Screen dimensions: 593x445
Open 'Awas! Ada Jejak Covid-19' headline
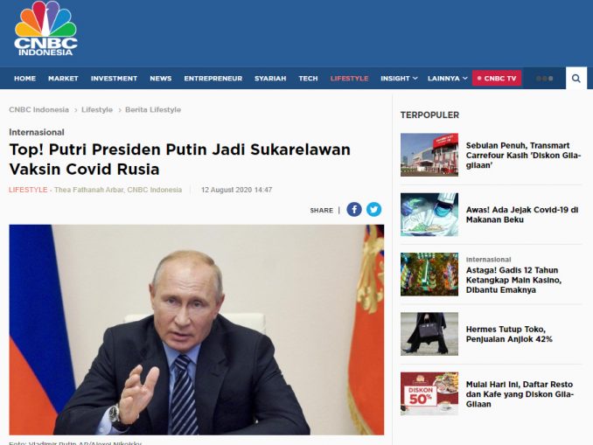[x=522, y=215]
